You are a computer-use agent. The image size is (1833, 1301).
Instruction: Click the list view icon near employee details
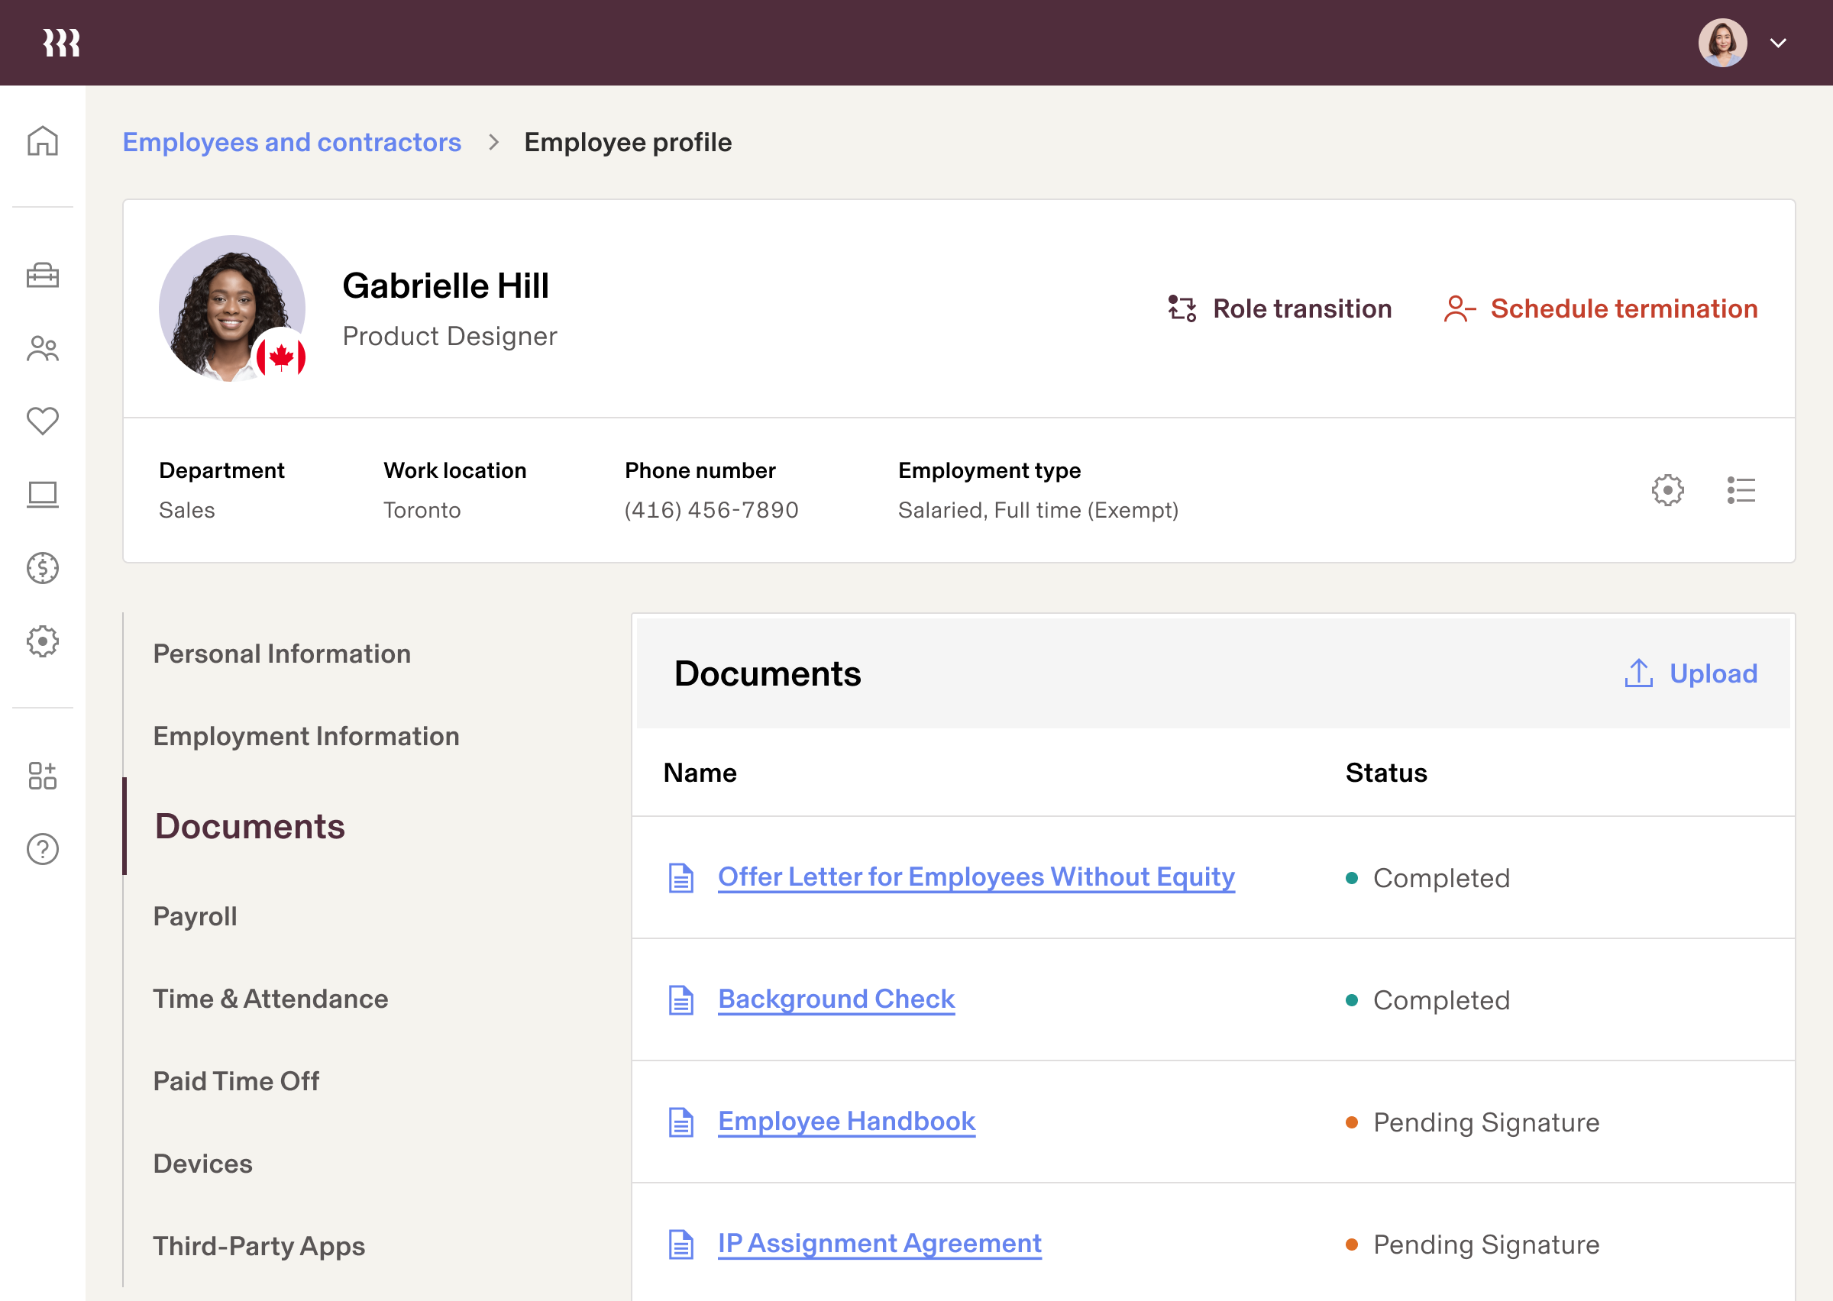pos(1741,490)
